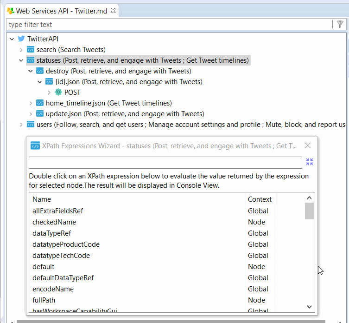Select the fullPath expression
This screenshot has width=349, height=323.
tap(44, 300)
